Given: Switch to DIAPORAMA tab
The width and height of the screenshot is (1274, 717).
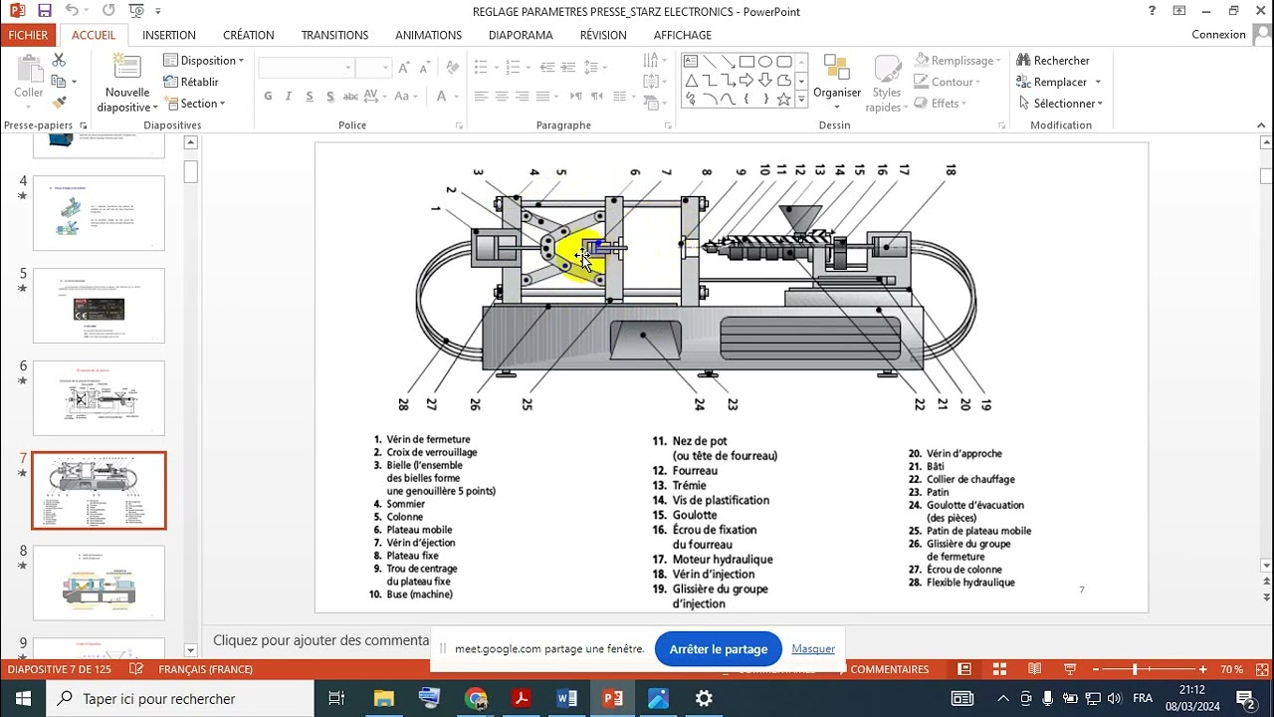Looking at the screenshot, I should click(521, 35).
